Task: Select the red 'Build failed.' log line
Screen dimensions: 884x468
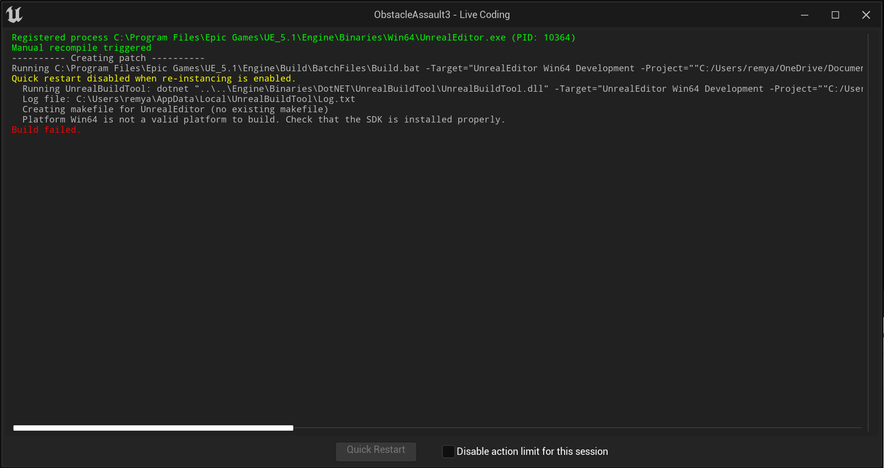Action: 46,129
